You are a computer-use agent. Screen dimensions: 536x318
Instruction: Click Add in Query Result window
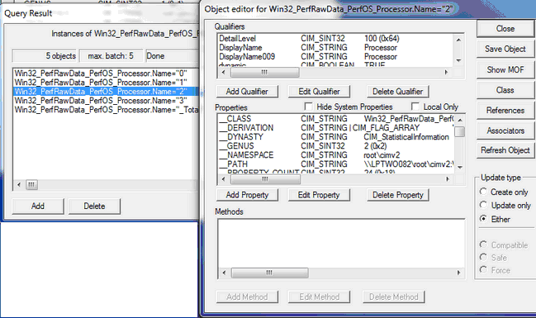pos(38,206)
